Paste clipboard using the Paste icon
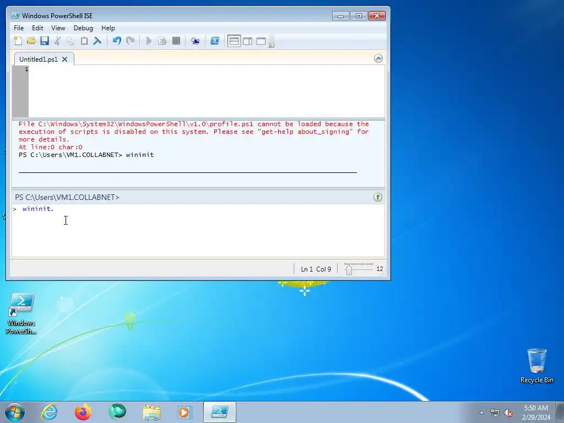This screenshot has height=423, width=564. [84, 41]
